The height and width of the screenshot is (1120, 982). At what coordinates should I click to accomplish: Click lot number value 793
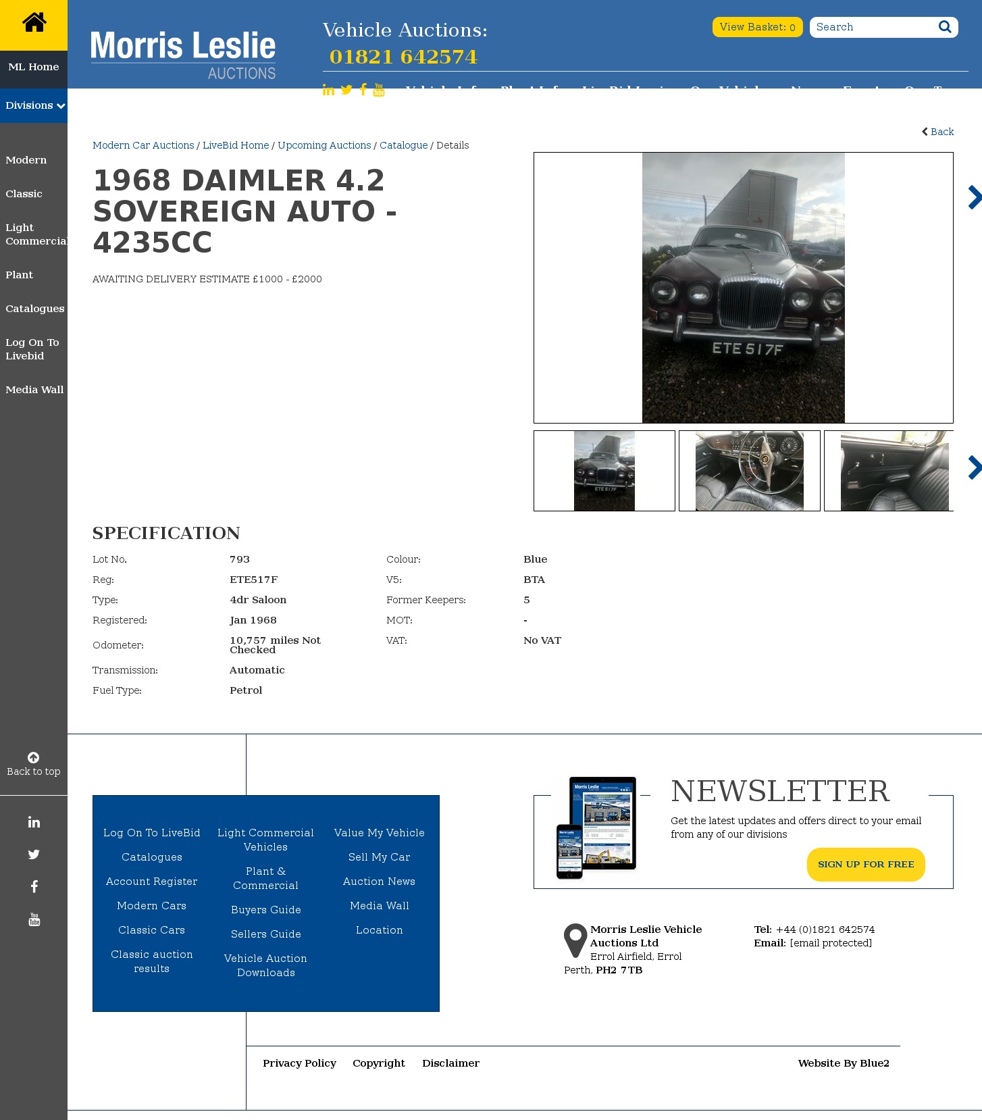click(240, 559)
